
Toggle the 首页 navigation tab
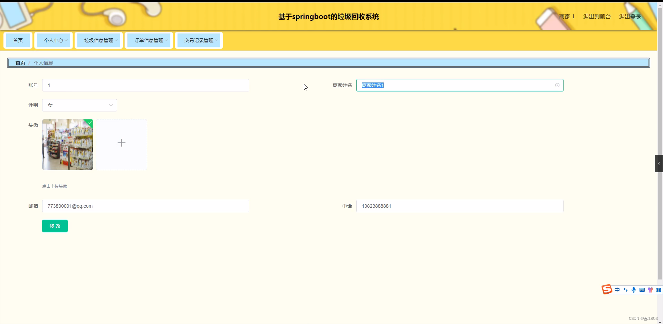(18, 40)
